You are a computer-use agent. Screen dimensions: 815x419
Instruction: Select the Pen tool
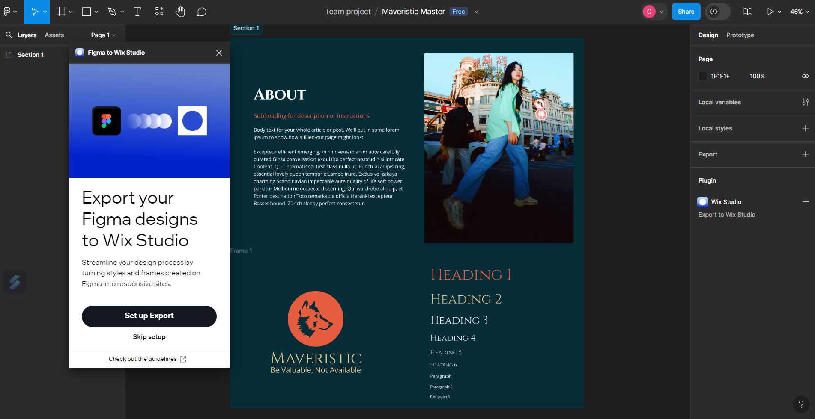(112, 12)
